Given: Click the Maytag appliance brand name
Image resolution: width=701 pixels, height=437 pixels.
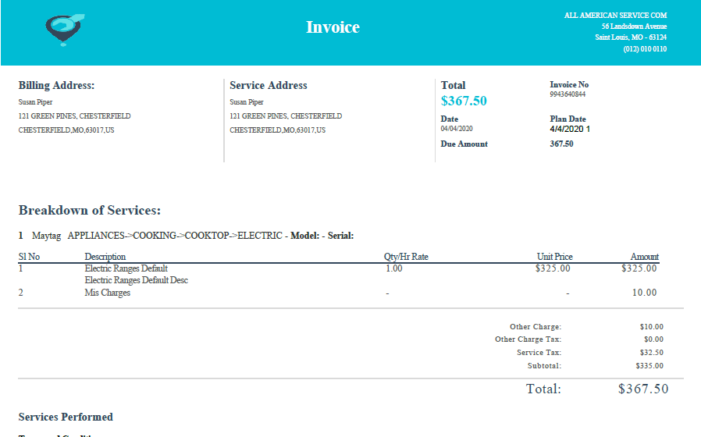Looking at the screenshot, I should coord(47,236).
